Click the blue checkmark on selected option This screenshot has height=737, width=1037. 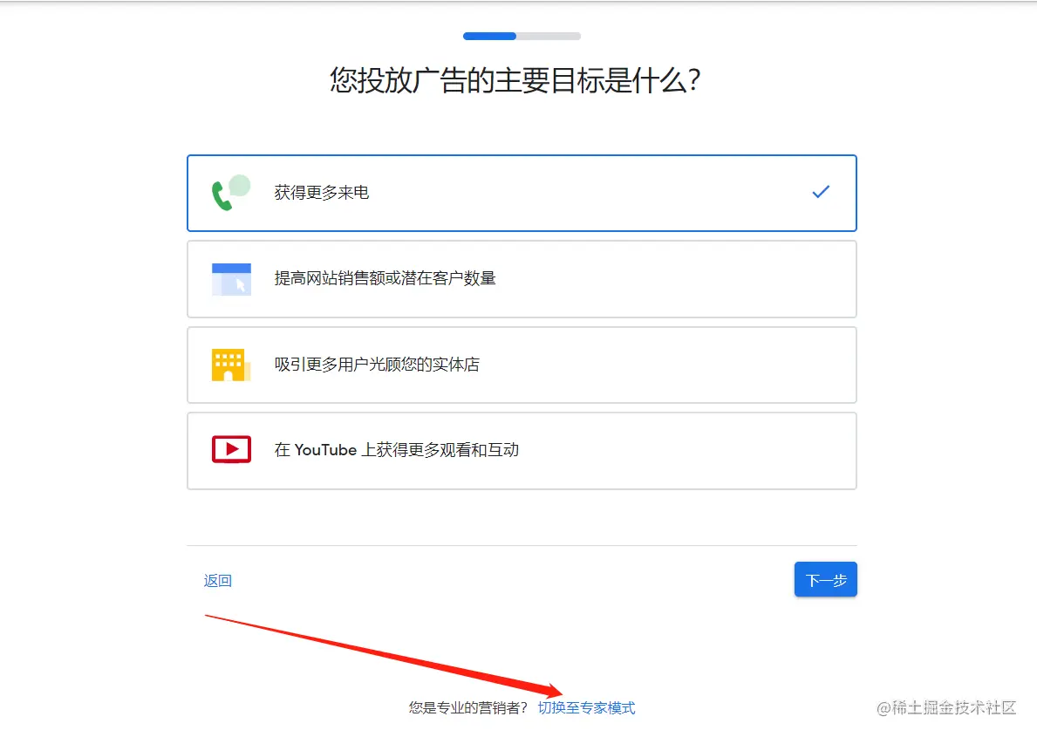point(821,192)
